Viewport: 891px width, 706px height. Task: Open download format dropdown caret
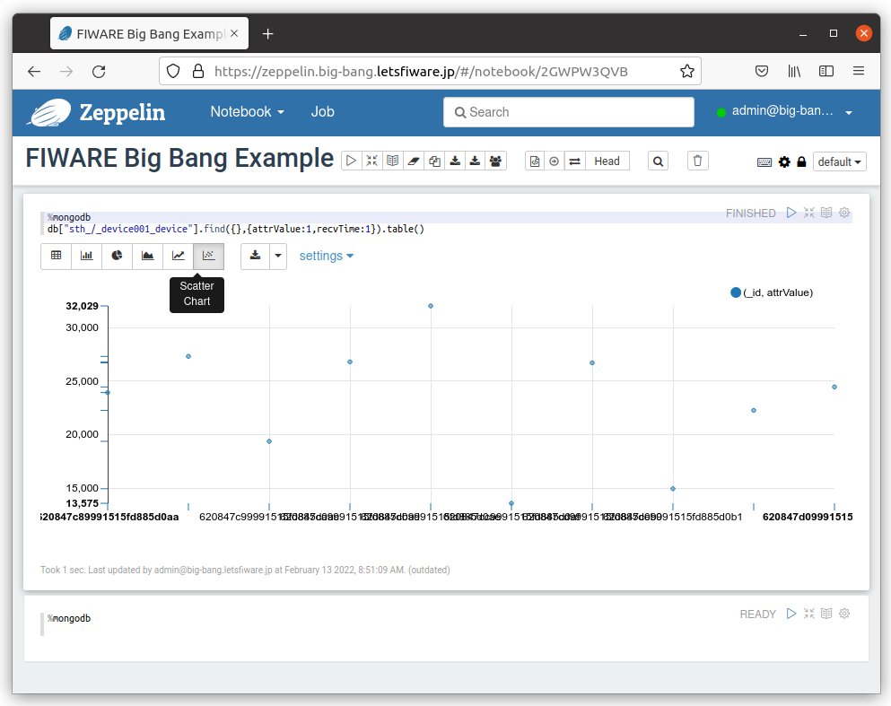278,256
